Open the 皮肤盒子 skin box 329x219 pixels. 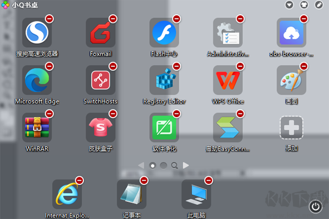[100, 128]
